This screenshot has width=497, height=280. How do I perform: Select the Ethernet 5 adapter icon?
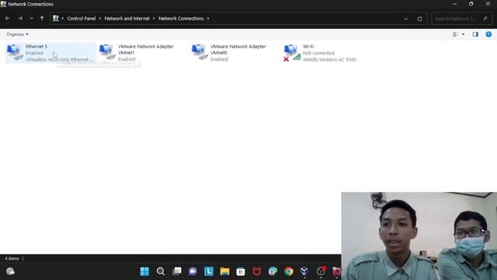pos(15,53)
